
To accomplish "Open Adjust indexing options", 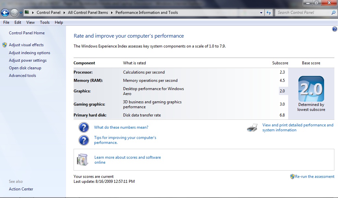I will 29,53.
